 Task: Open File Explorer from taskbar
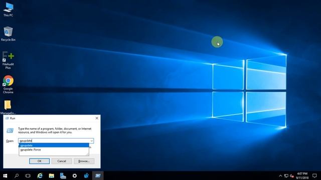51,175
